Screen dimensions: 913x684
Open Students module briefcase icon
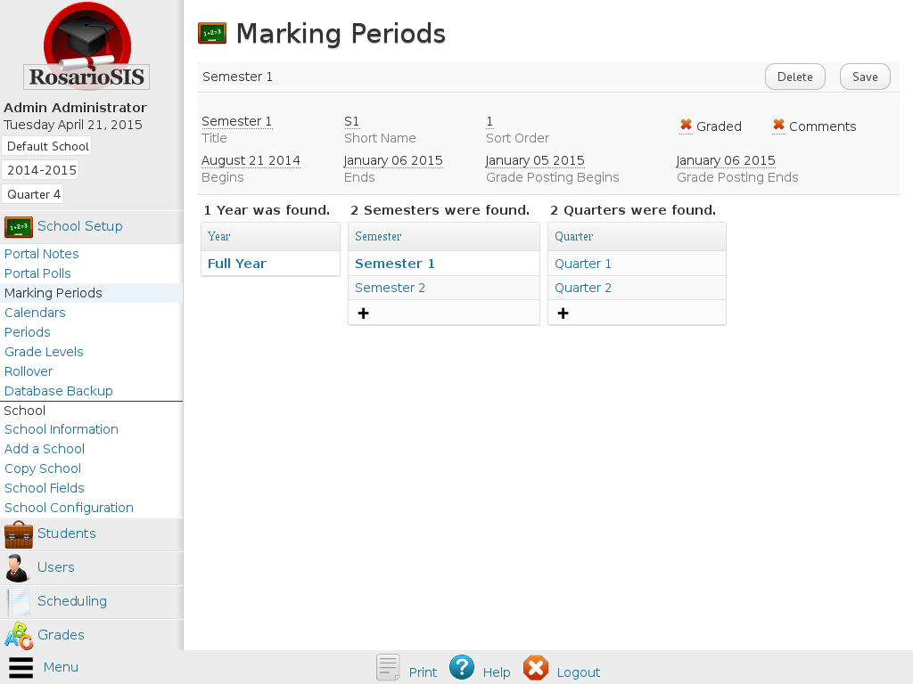click(19, 534)
